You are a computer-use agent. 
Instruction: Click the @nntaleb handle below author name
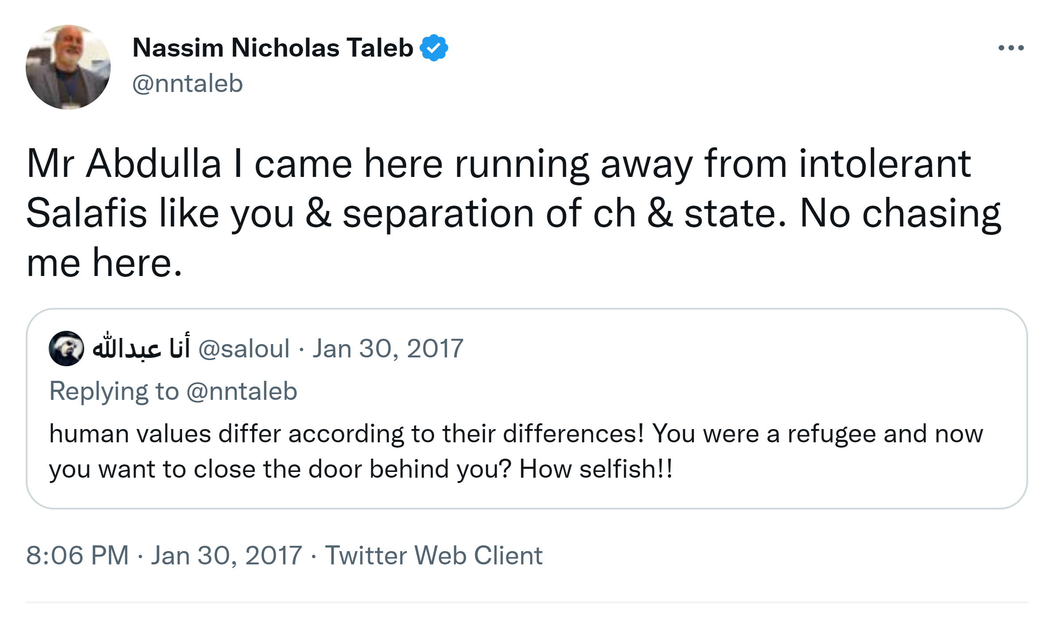(x=188, y=84)
